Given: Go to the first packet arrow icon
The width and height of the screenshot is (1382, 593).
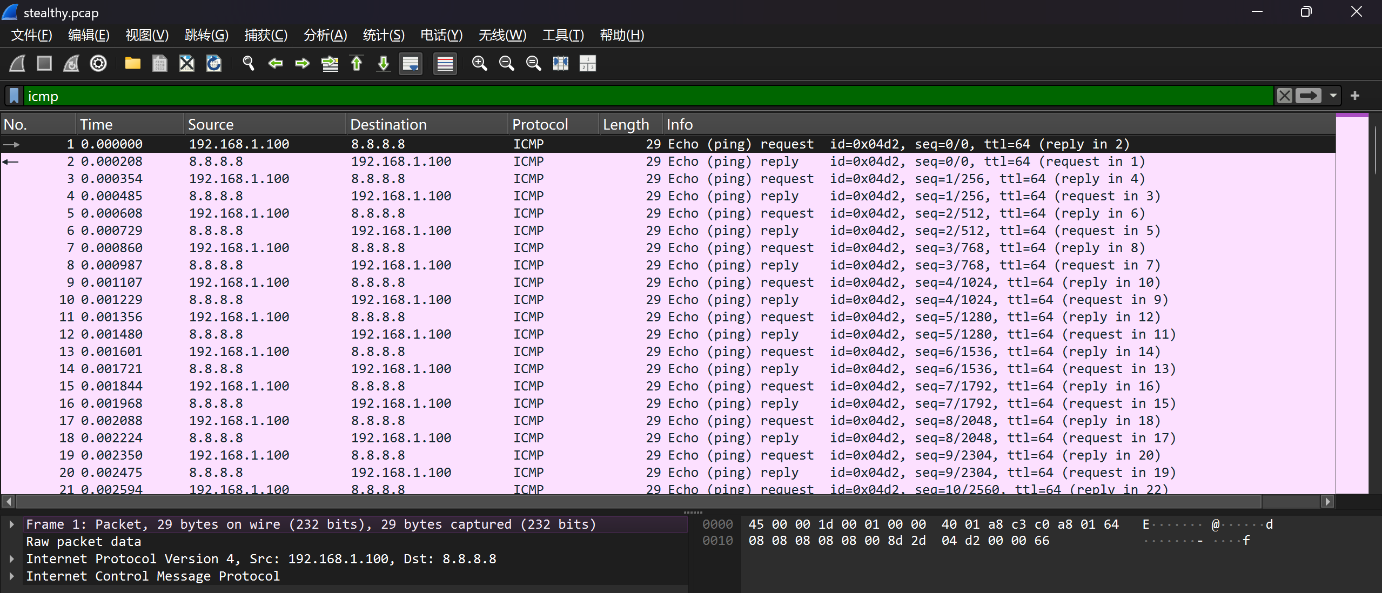Looking at the screenshot, I should [357, 64].
